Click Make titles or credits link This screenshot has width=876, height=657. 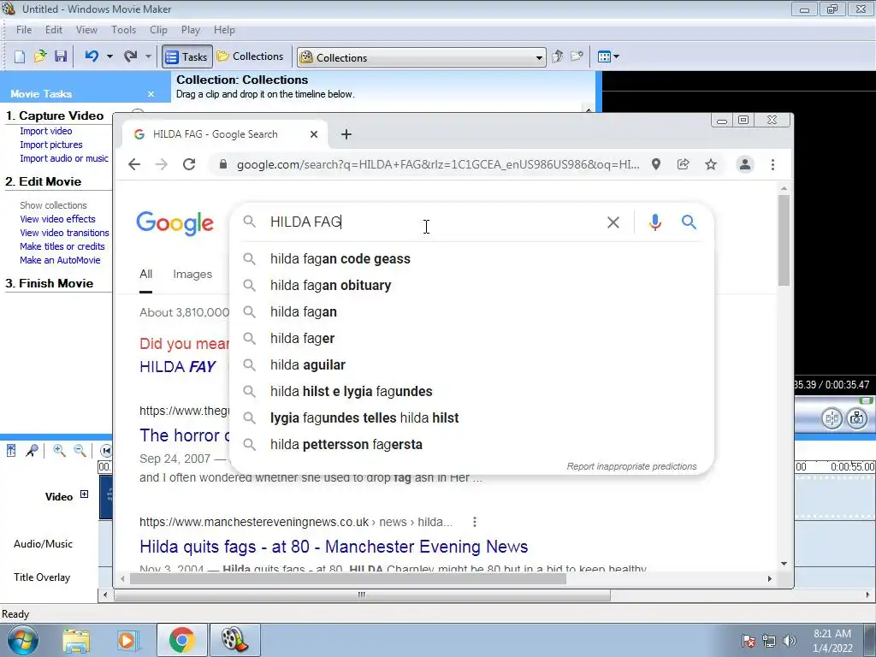coord(62,246)
